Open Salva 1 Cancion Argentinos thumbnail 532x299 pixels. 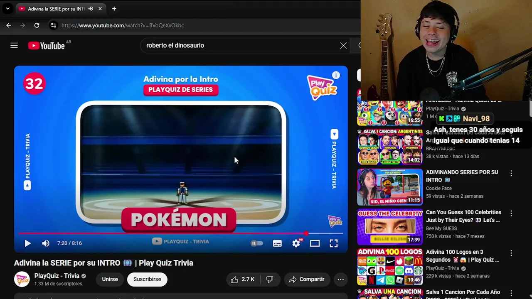(x=390, y=147)
